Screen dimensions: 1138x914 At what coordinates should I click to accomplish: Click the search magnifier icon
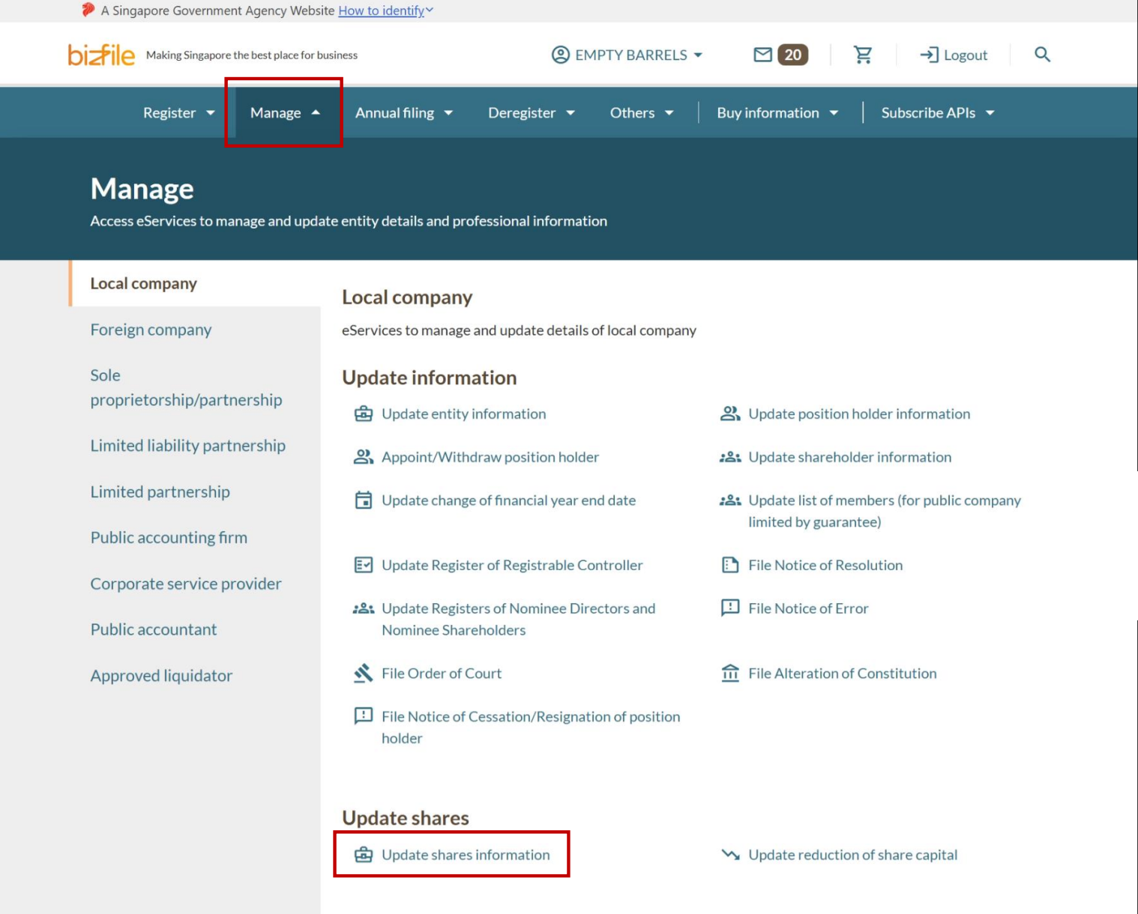coord(1042,55)
